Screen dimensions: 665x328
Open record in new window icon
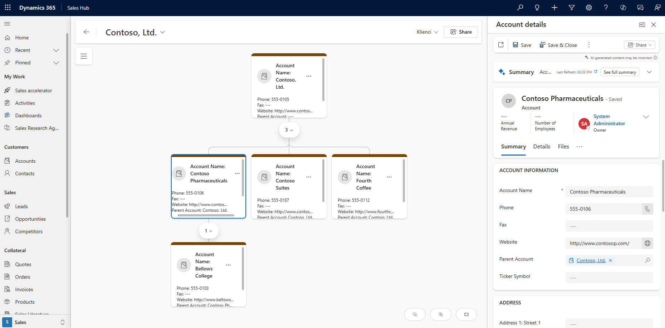tap(501, 45)
